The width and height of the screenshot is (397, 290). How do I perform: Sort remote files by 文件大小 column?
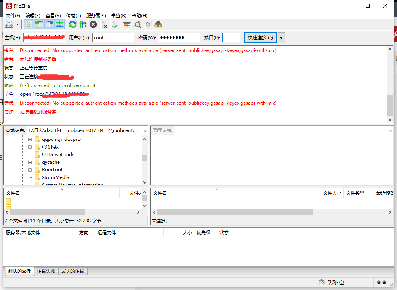[313, 193]
